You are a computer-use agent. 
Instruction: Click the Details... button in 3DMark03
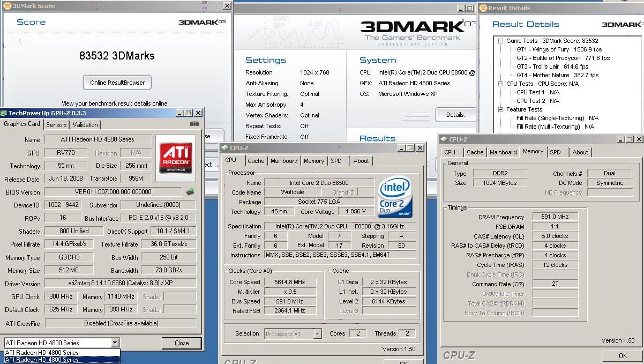point(458,115)
